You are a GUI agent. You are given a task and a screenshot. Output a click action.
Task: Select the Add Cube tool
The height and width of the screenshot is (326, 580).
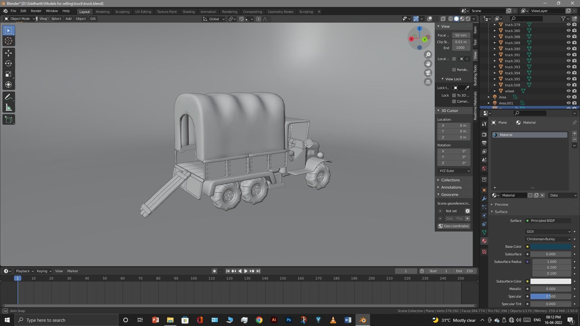pos(8,120)
